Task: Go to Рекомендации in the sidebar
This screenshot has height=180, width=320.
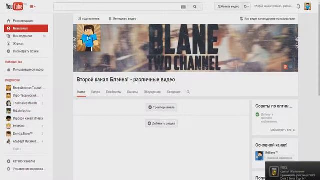Action: (26, 21)
